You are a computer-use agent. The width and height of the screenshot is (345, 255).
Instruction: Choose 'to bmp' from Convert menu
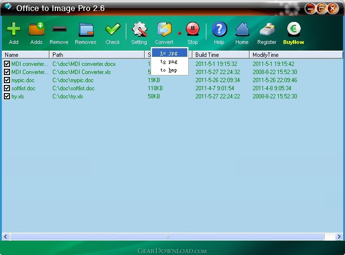point(170,70)
